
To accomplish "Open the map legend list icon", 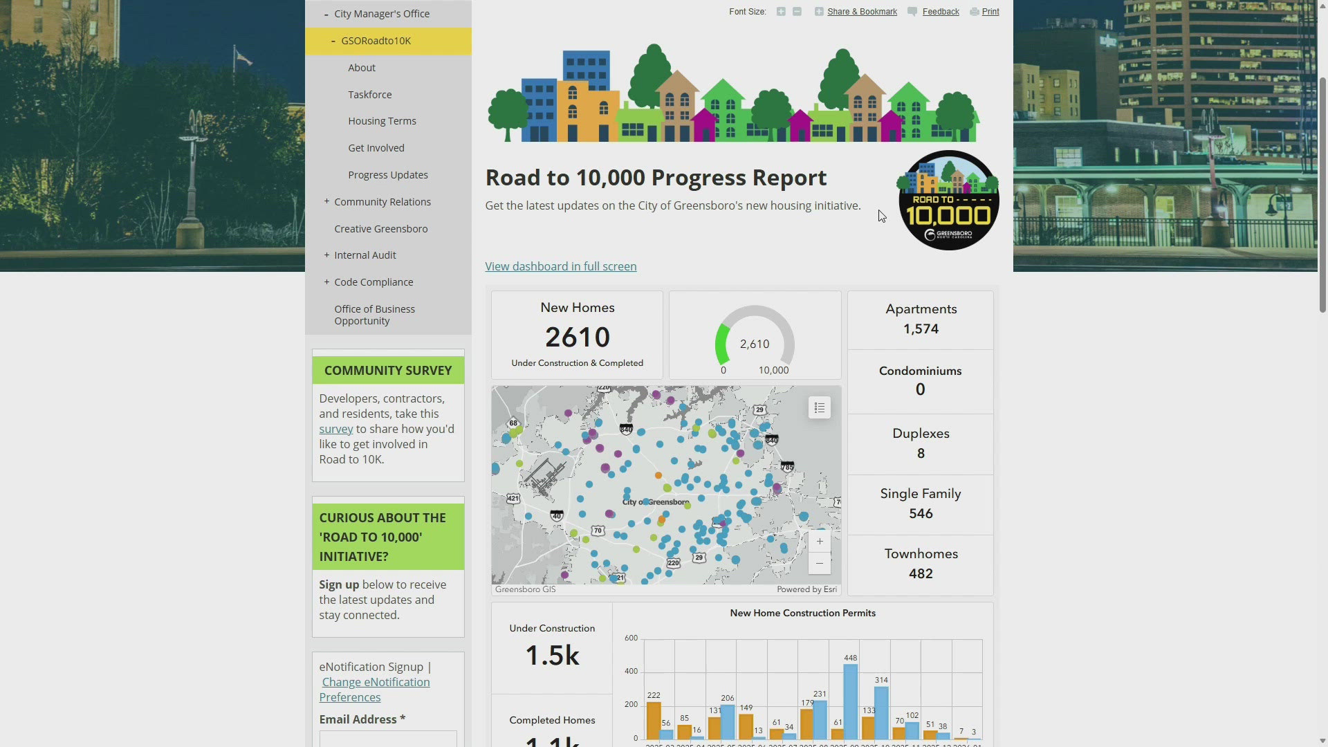I will pos(819,408).
